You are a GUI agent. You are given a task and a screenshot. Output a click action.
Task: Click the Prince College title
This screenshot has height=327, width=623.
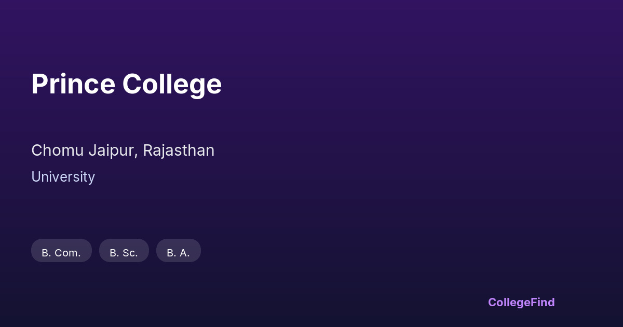coord(126,84)
